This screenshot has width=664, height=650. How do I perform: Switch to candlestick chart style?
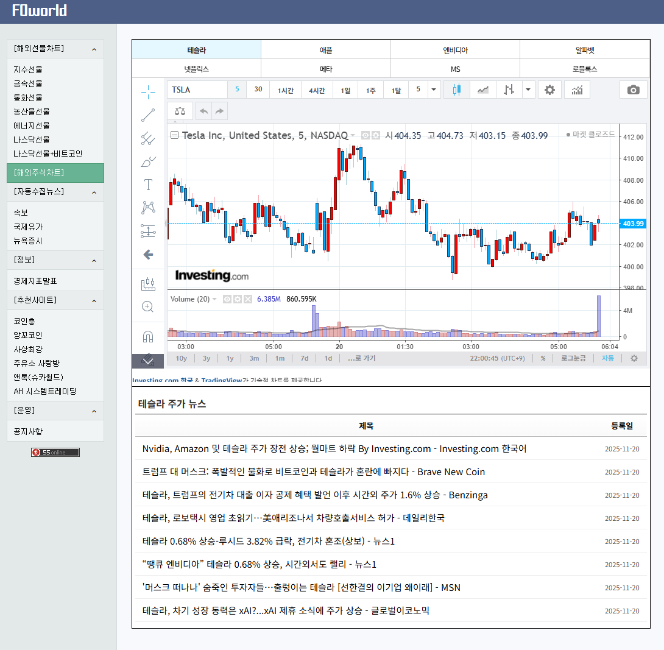(456, 90)
